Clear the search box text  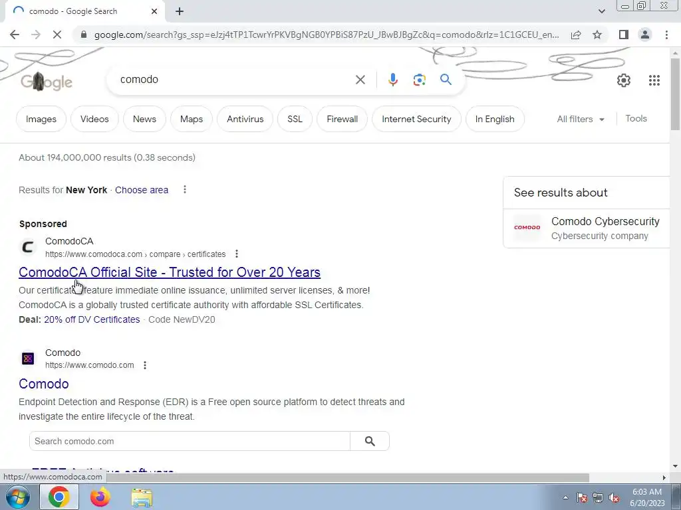click(x=360, y=80)
